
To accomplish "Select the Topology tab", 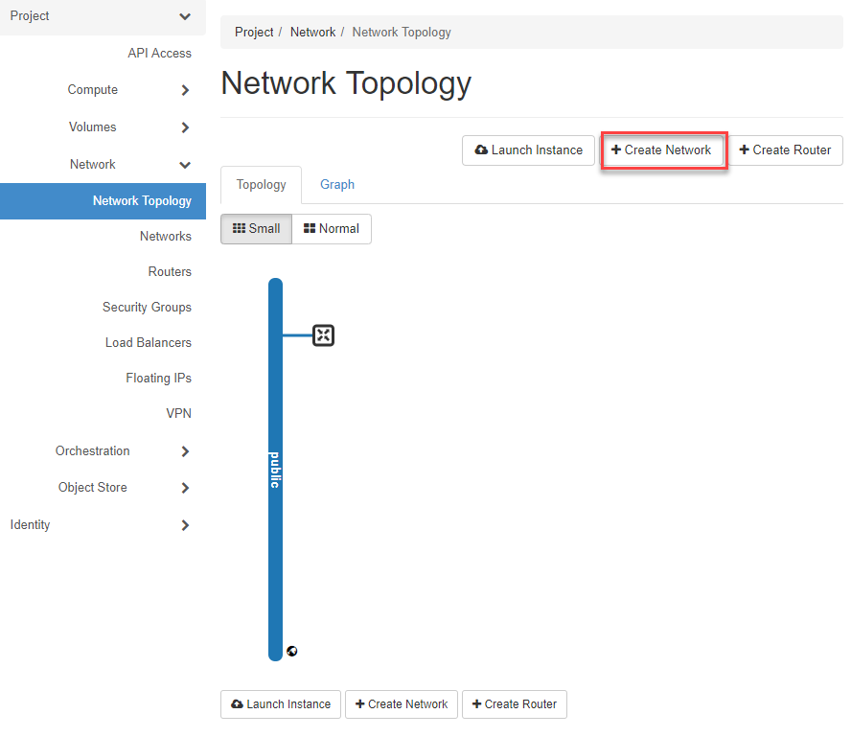I will click(261, 184).
